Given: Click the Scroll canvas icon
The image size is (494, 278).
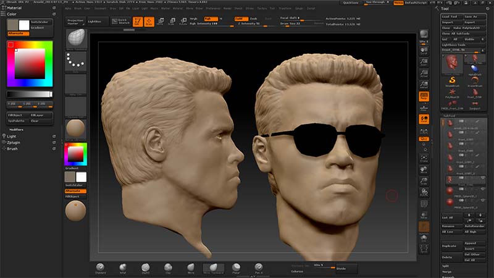Looking at the screenshot, I should pos(424,51).
